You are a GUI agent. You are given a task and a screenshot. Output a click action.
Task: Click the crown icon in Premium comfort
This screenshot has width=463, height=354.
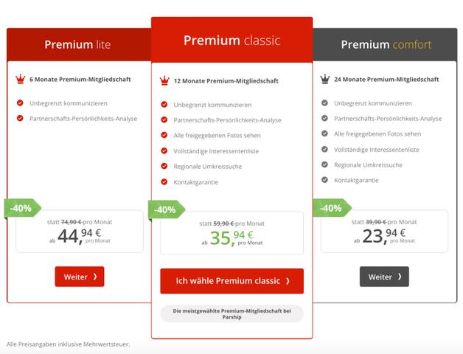(324, 79)
